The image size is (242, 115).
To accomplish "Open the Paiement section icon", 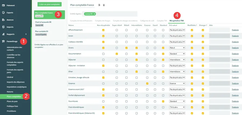I will (x=3, y=5).
